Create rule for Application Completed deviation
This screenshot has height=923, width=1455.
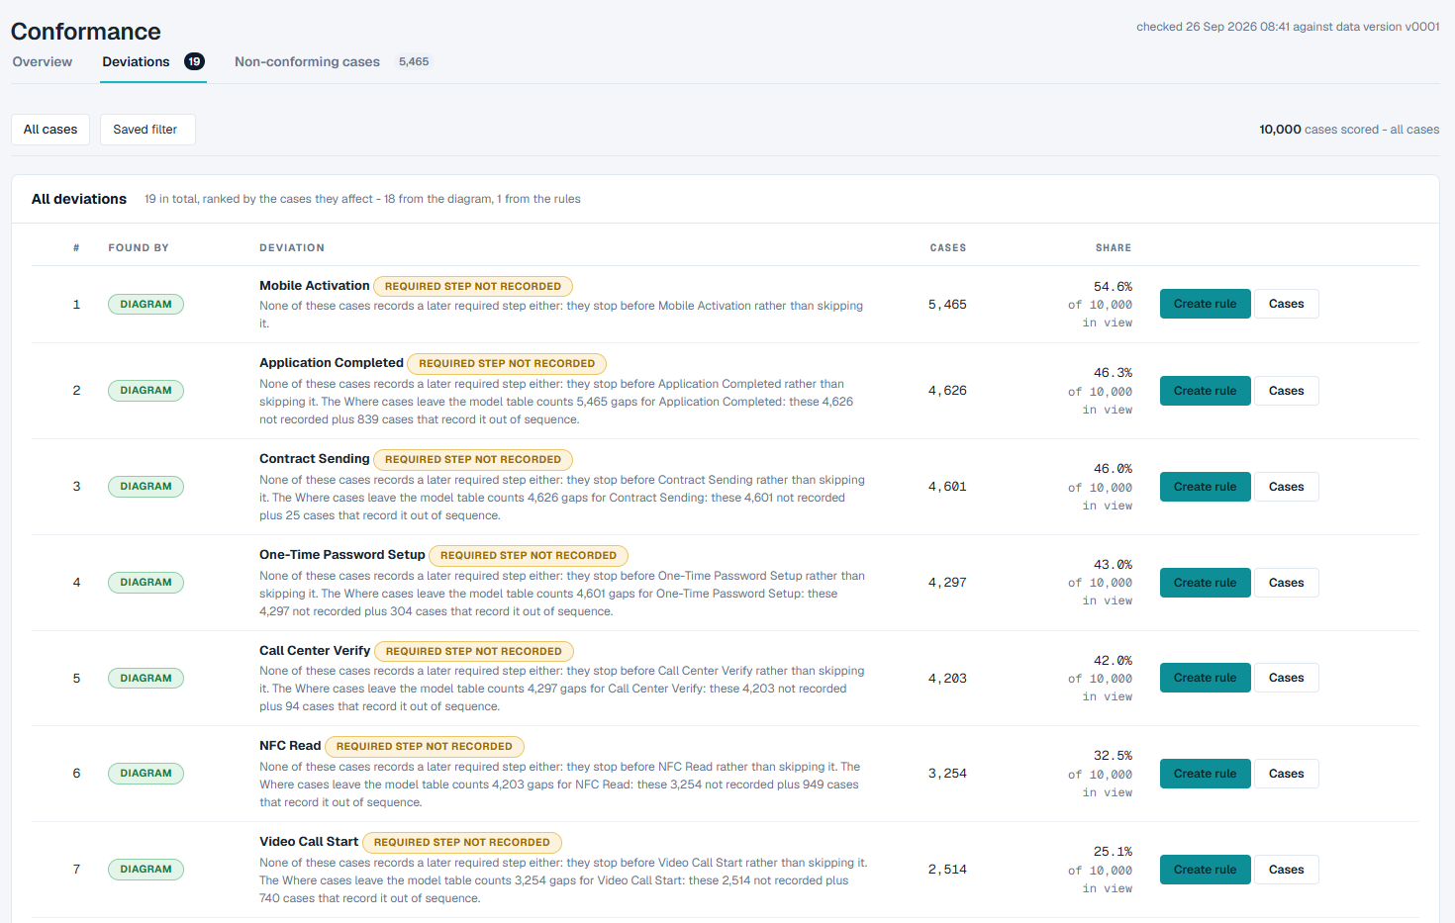pyautogui.click(x=1205, y=391)
